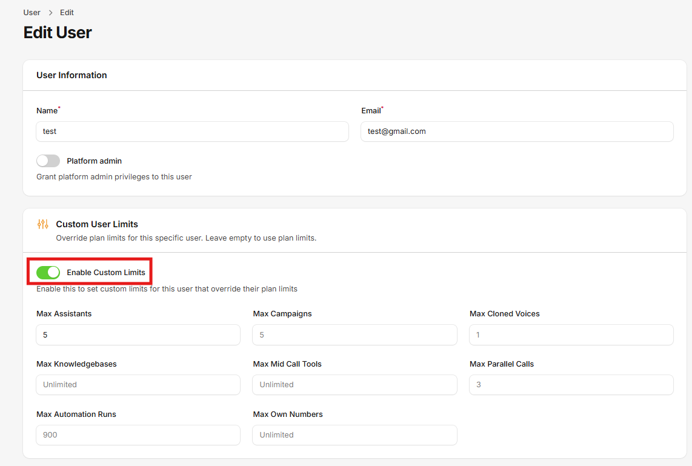The width and height of the screenshot is (692, 466).
Task: Click the Edit User page heading
Action: [x=58, y=32]
